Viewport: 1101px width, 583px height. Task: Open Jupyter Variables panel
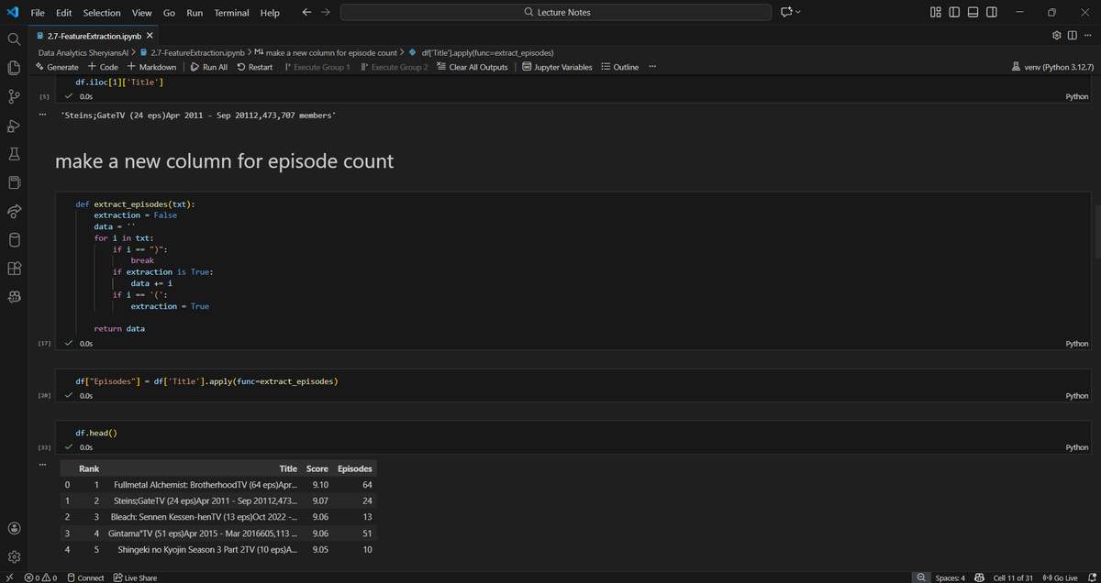pos(557,67)
